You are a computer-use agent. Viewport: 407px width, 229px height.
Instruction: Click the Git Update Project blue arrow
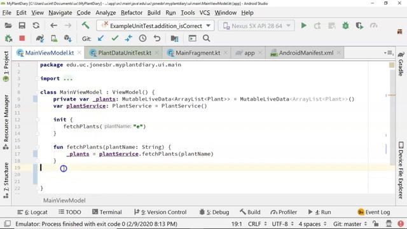click(x=100, y=38)
